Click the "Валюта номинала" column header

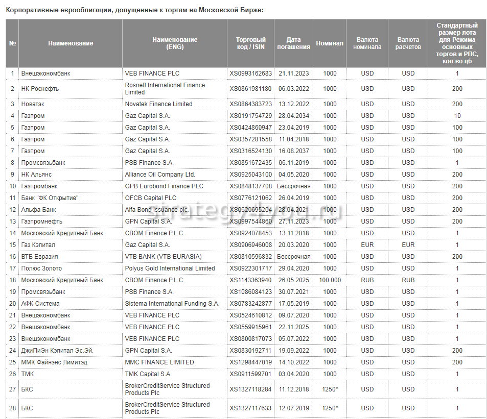coord(367,43)
